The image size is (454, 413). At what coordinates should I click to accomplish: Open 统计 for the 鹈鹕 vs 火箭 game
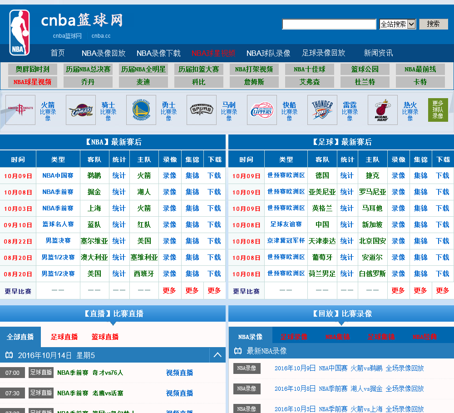click(119, 176)
